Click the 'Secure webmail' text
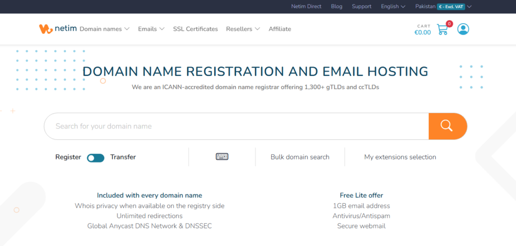The height and width of the screenshot is (246, 516). (361, 226)
